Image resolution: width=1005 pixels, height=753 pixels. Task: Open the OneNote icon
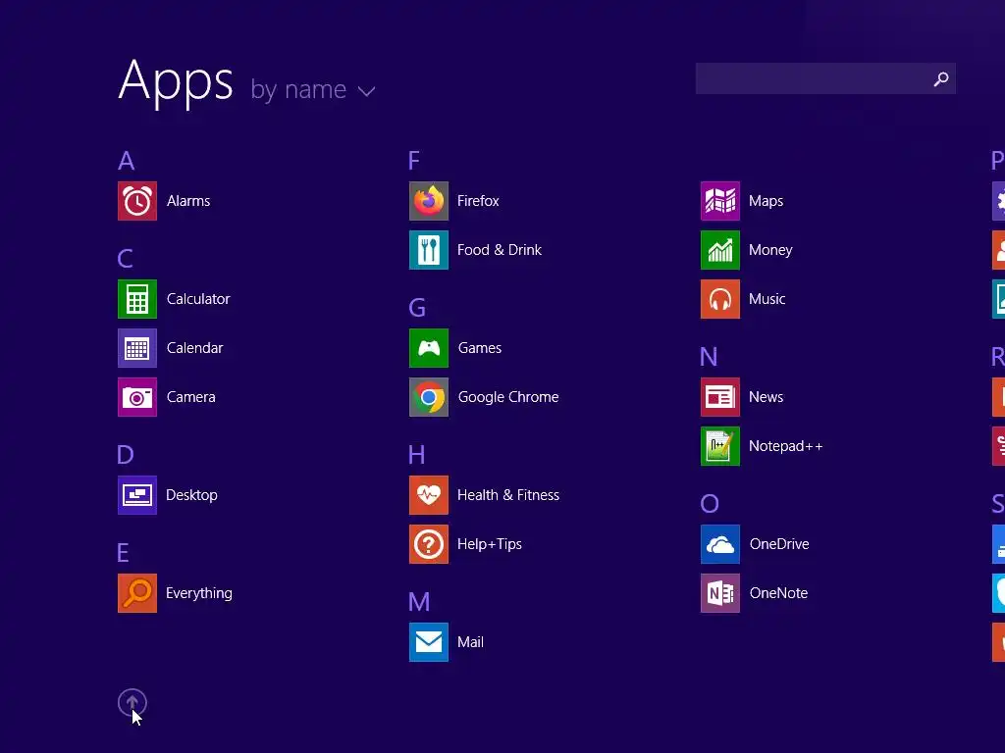(720, 593)
